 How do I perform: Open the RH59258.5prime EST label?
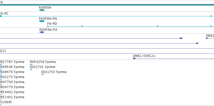tap(43, 62)
